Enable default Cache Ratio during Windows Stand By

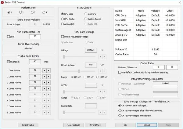click(119, 72)
